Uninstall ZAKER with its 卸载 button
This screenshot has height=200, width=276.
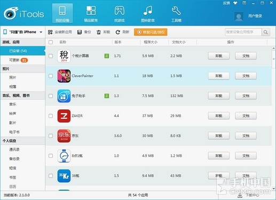[x=219, y=116]
